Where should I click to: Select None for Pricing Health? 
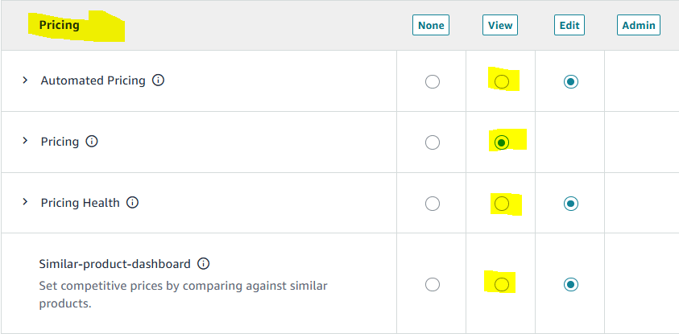point(433,204)
